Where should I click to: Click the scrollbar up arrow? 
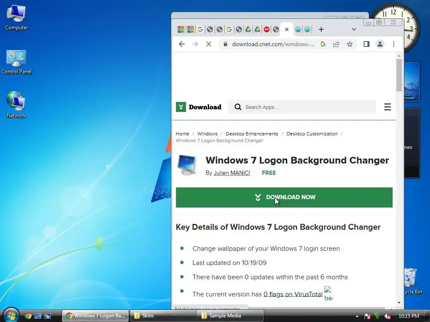click(399, 56)
